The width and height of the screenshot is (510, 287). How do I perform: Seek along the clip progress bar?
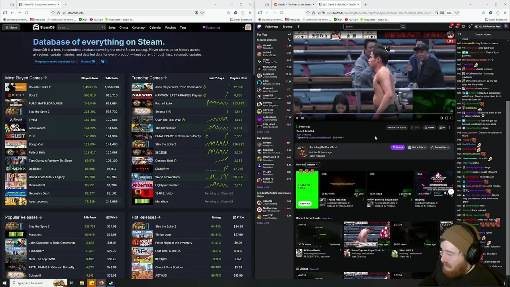[x=375, y=114]
